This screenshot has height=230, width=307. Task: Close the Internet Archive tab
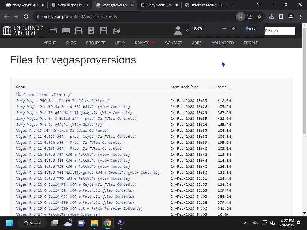pyautogui.click(x=222, y=5)
